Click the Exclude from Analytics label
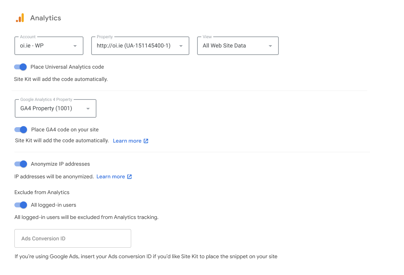Viewport: 404px width, 275px height. (42, 192)
